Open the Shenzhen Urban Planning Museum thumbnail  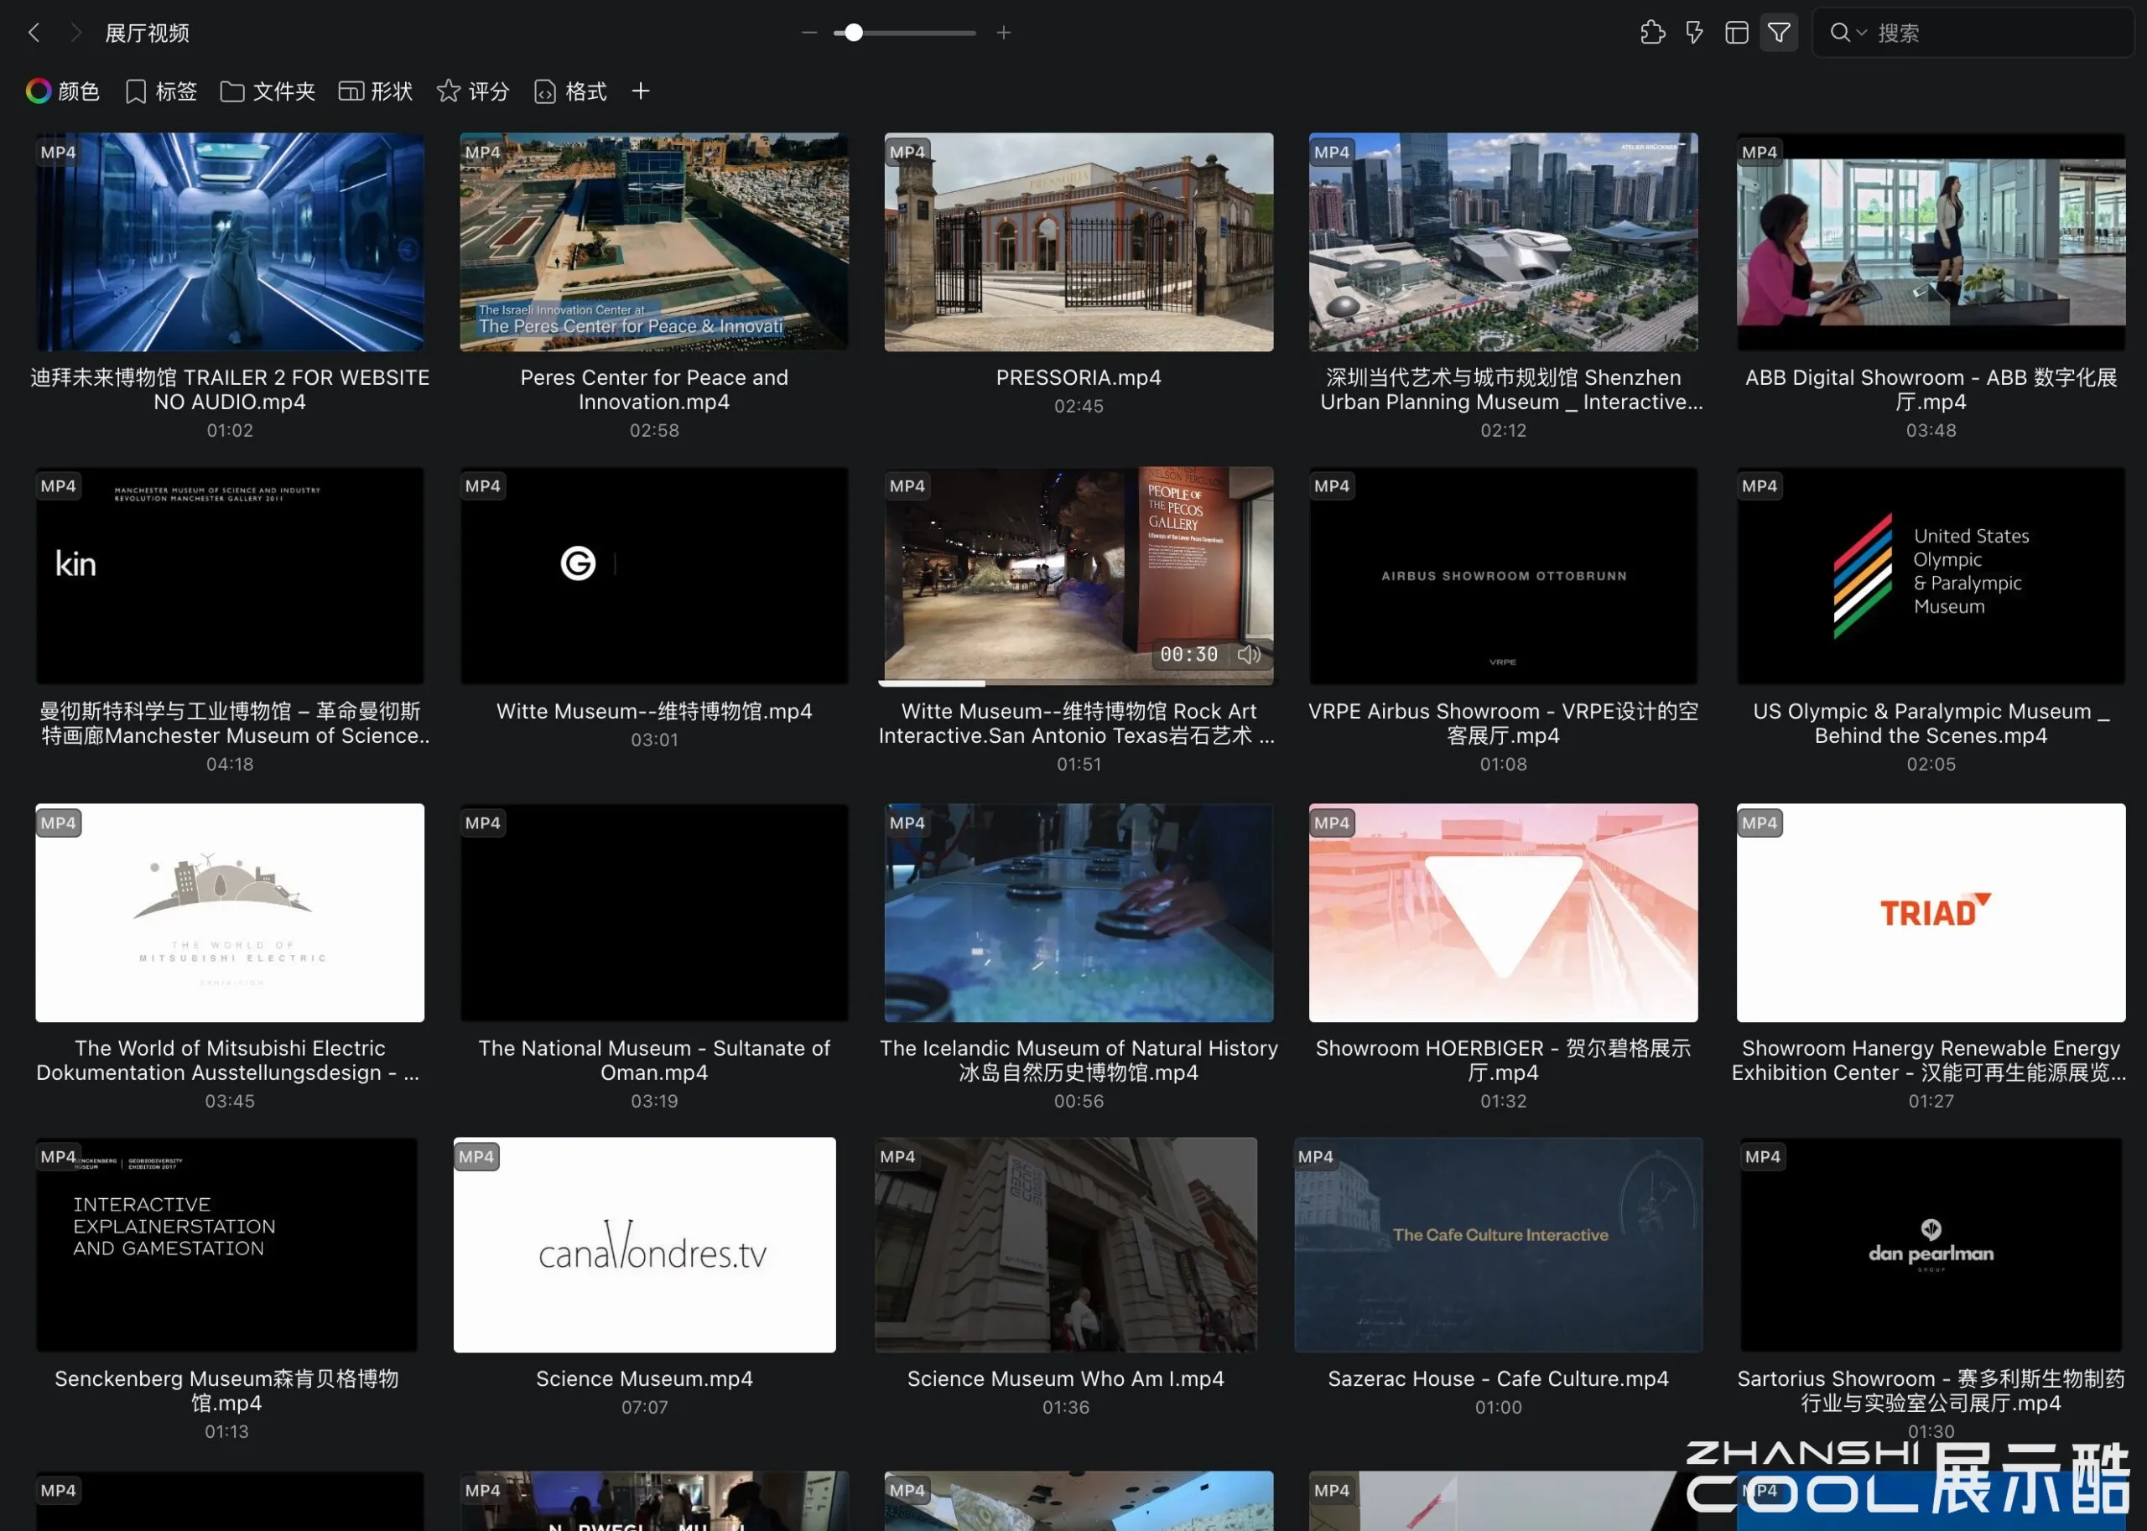(x=1503, y=242)
